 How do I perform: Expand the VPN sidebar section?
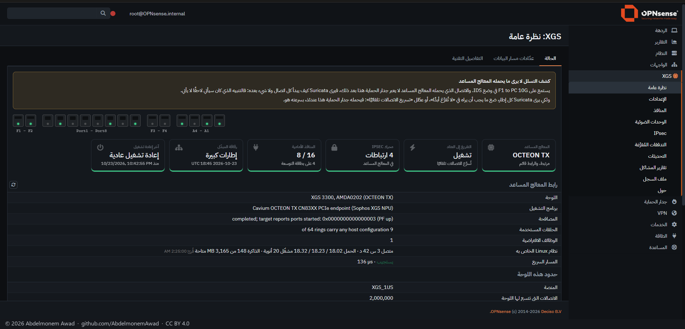(625, 213)
